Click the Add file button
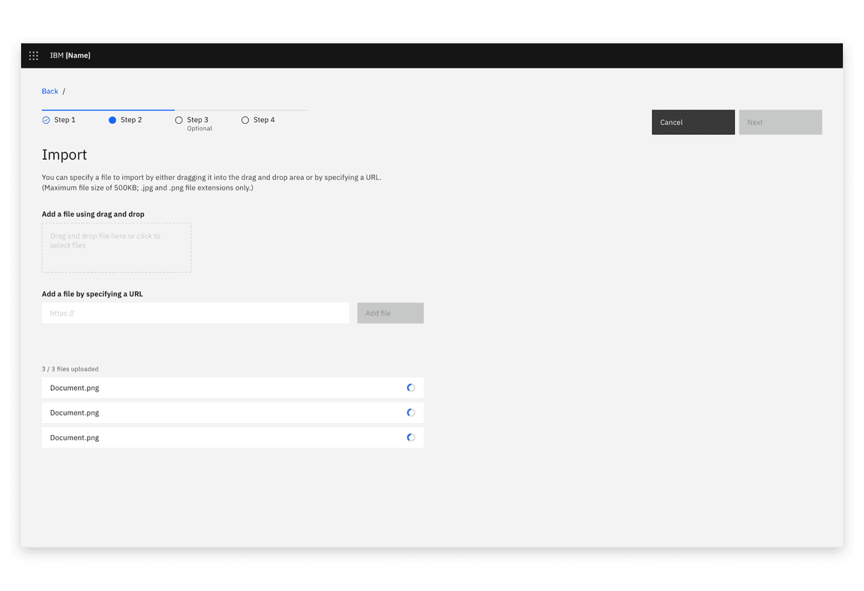864x591 pixels. tap(390, 313)
